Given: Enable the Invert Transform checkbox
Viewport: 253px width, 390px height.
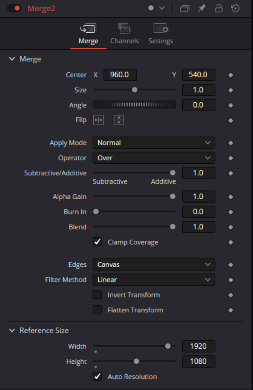Looking at the screenshot, I should [x=97, y=295].
